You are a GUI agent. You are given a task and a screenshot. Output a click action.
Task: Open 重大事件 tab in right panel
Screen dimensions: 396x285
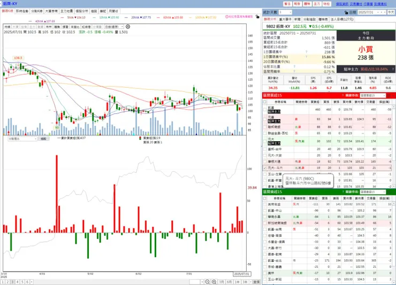[285, 19]
